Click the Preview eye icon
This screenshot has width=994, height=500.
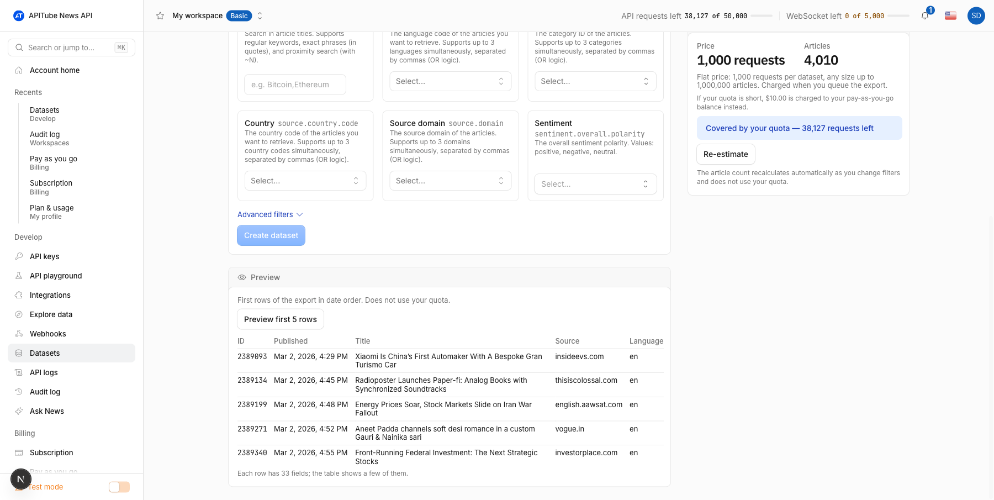click(242, 277)
